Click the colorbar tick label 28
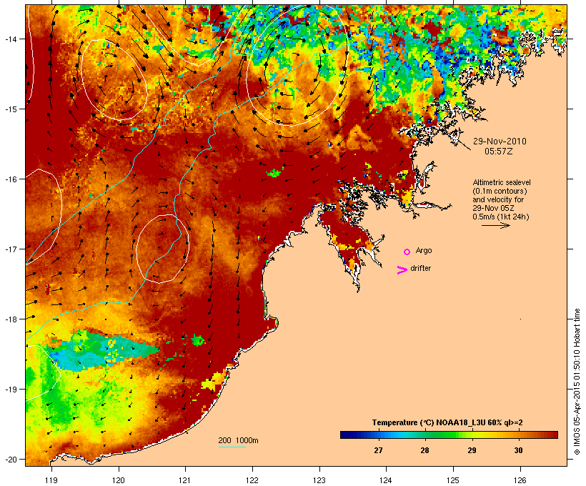 tap(425, 450)
